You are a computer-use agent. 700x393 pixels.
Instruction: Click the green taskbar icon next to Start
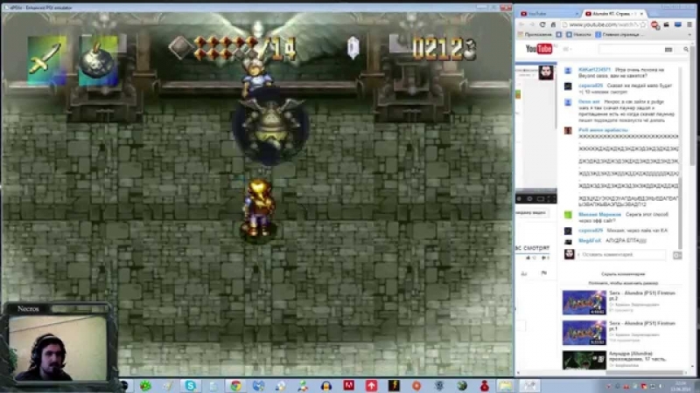point(145,385)
